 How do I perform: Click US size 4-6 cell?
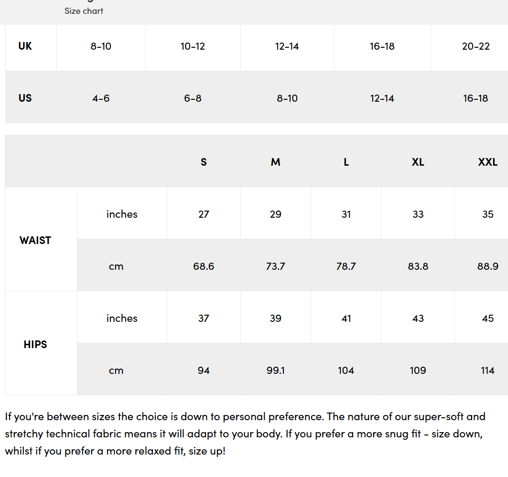(x=101, y=98)
